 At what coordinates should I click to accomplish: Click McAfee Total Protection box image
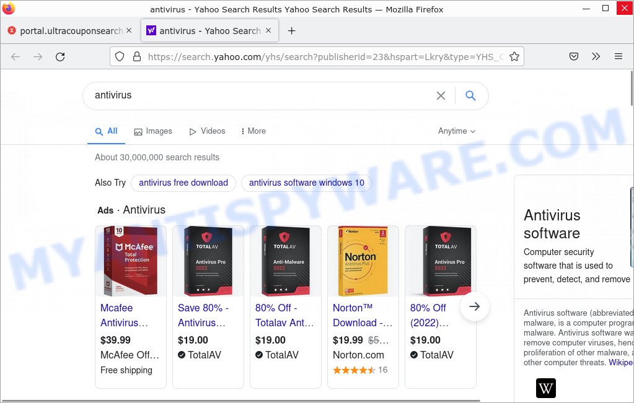tap(131, 261)
